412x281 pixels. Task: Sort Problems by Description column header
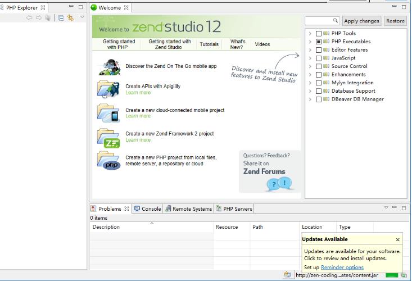click(151, 227)
